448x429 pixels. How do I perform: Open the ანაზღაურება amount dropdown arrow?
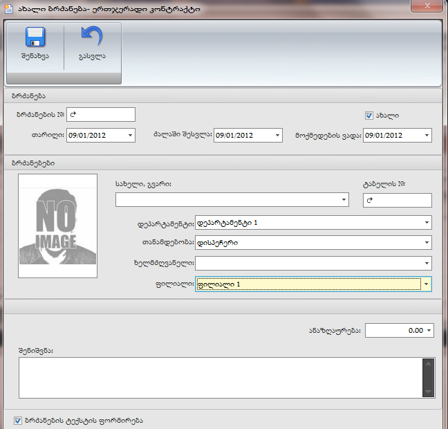tap(429, 330)
